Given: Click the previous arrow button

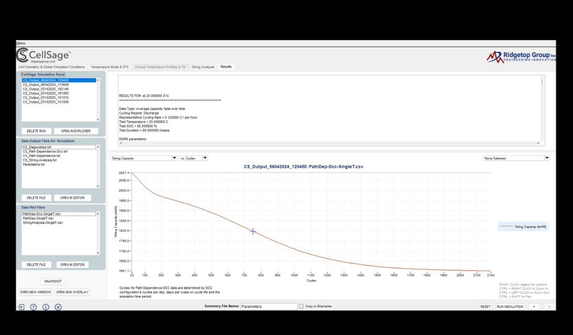Looking at the screenshot, I should [534, 307].
